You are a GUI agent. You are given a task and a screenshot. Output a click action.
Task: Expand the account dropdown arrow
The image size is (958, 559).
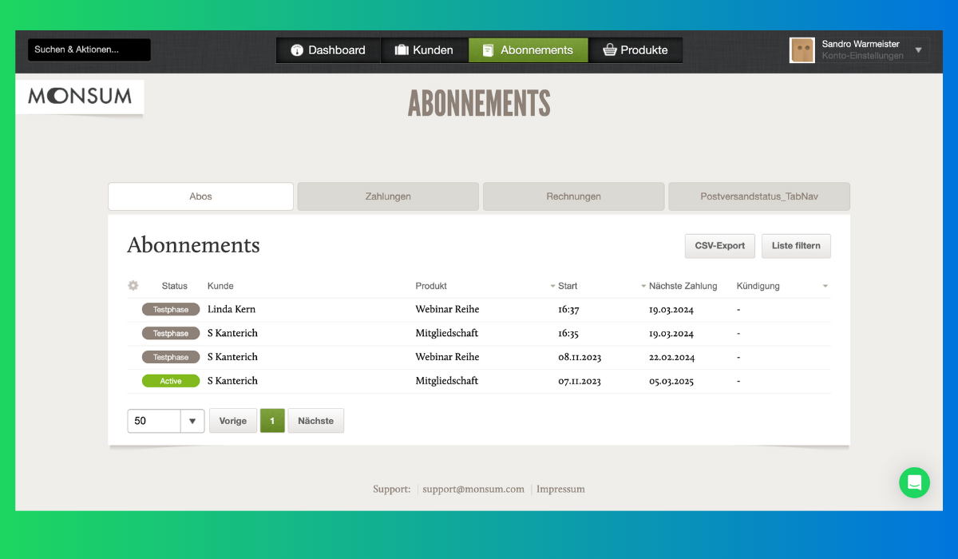coord(918,50)
